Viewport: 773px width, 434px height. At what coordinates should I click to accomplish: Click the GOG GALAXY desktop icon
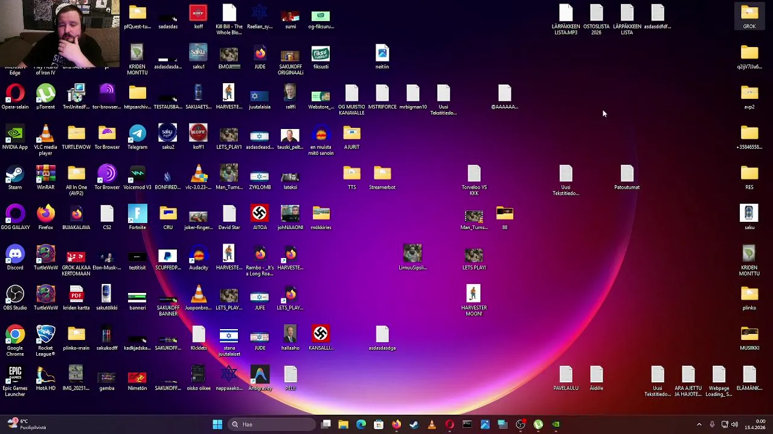point(15,217)
